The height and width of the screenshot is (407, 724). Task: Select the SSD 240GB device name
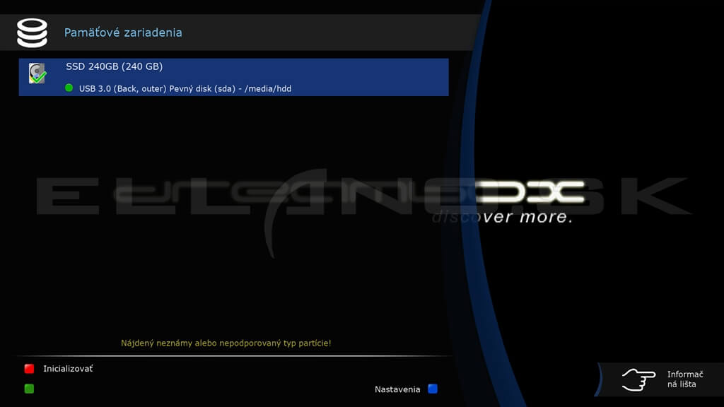click(114, 67)
